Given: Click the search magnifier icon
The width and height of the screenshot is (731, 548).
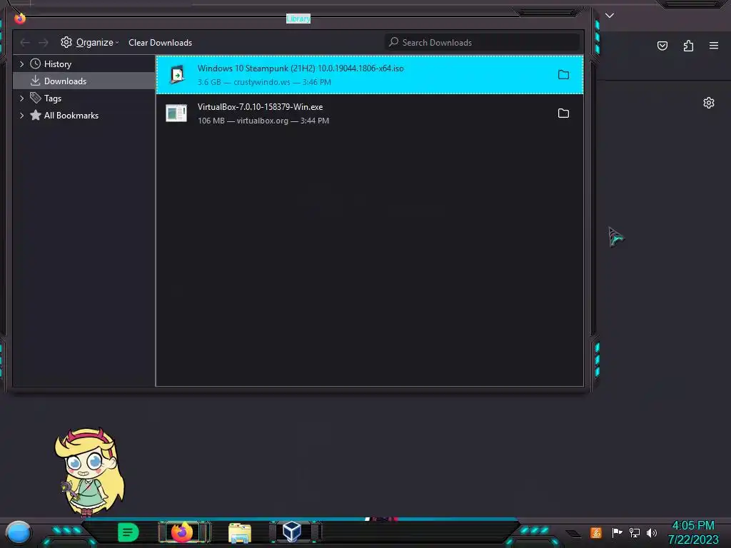Looking at the screenshot, I should [394, 42].
